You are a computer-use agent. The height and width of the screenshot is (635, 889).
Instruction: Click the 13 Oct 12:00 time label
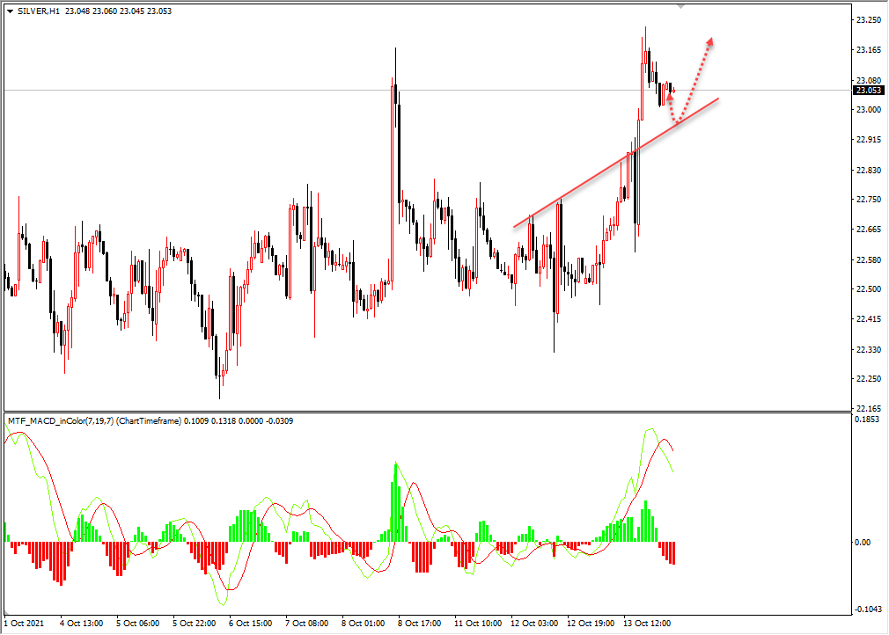coord(647,623)
